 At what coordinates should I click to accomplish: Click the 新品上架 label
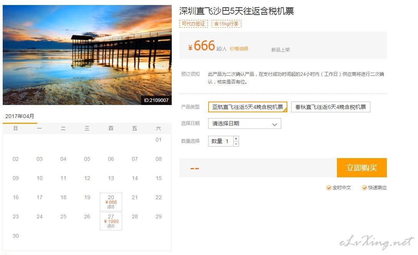click(280, 50)
